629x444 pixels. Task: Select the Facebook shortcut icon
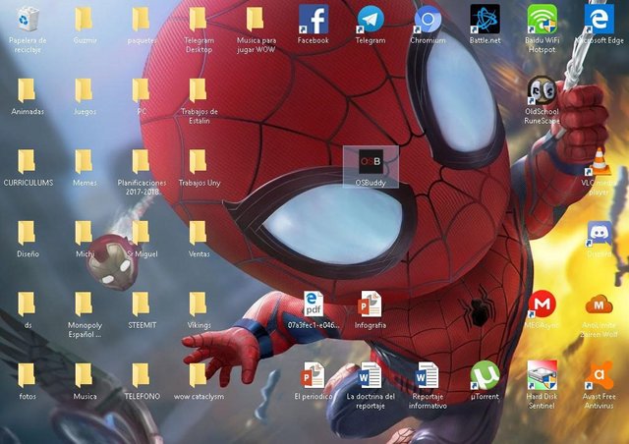(x=313, y=20)
